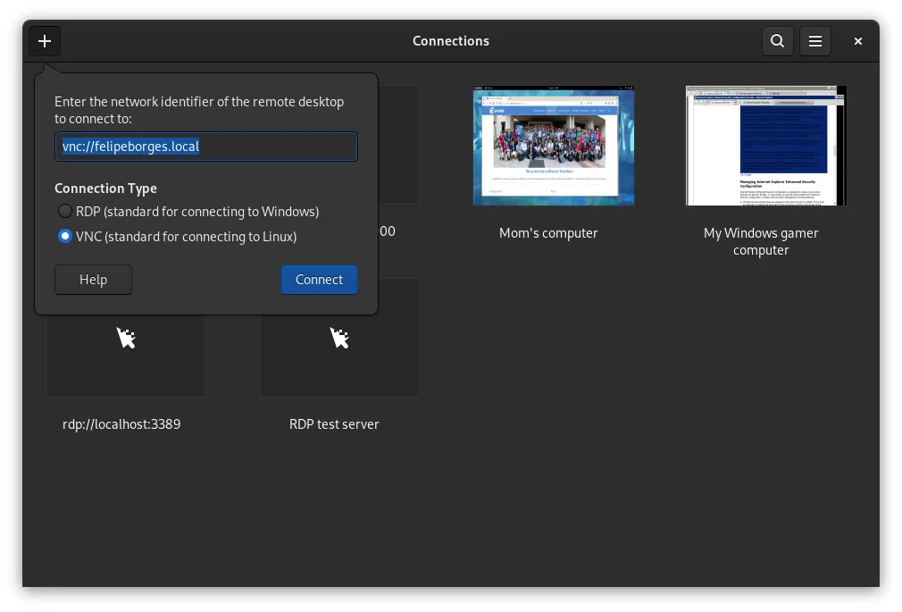The width and height of the screenshot is (902, 612).
Task: Select the VNC connection type radio button
Action: pyautogui.click(x=65, y=237)
